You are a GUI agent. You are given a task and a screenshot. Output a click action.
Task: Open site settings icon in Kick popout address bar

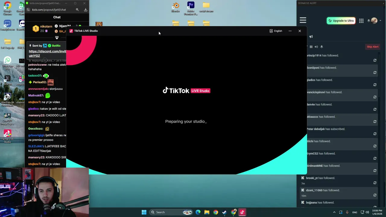pos(28,10)
